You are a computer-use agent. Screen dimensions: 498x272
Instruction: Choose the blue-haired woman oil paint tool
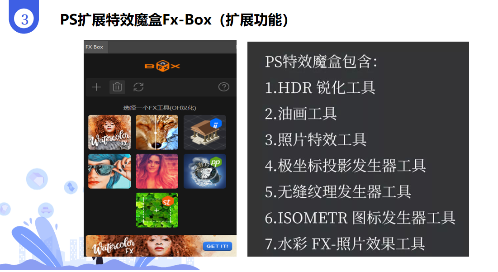[109, 171]
